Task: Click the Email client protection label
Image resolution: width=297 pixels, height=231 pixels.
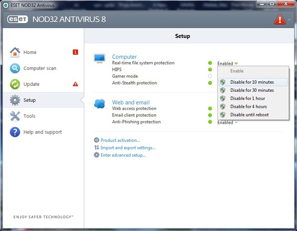Action: click(x=134, y=115)
